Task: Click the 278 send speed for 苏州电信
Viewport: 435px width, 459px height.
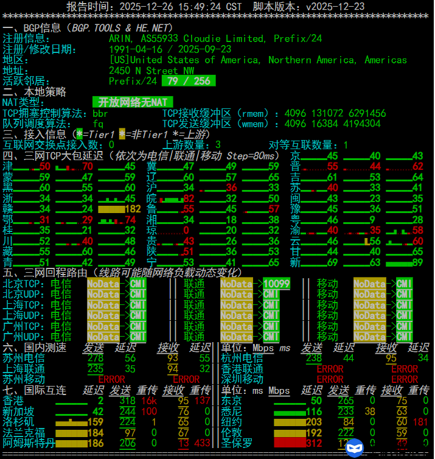Action: (x=96, y=358)
